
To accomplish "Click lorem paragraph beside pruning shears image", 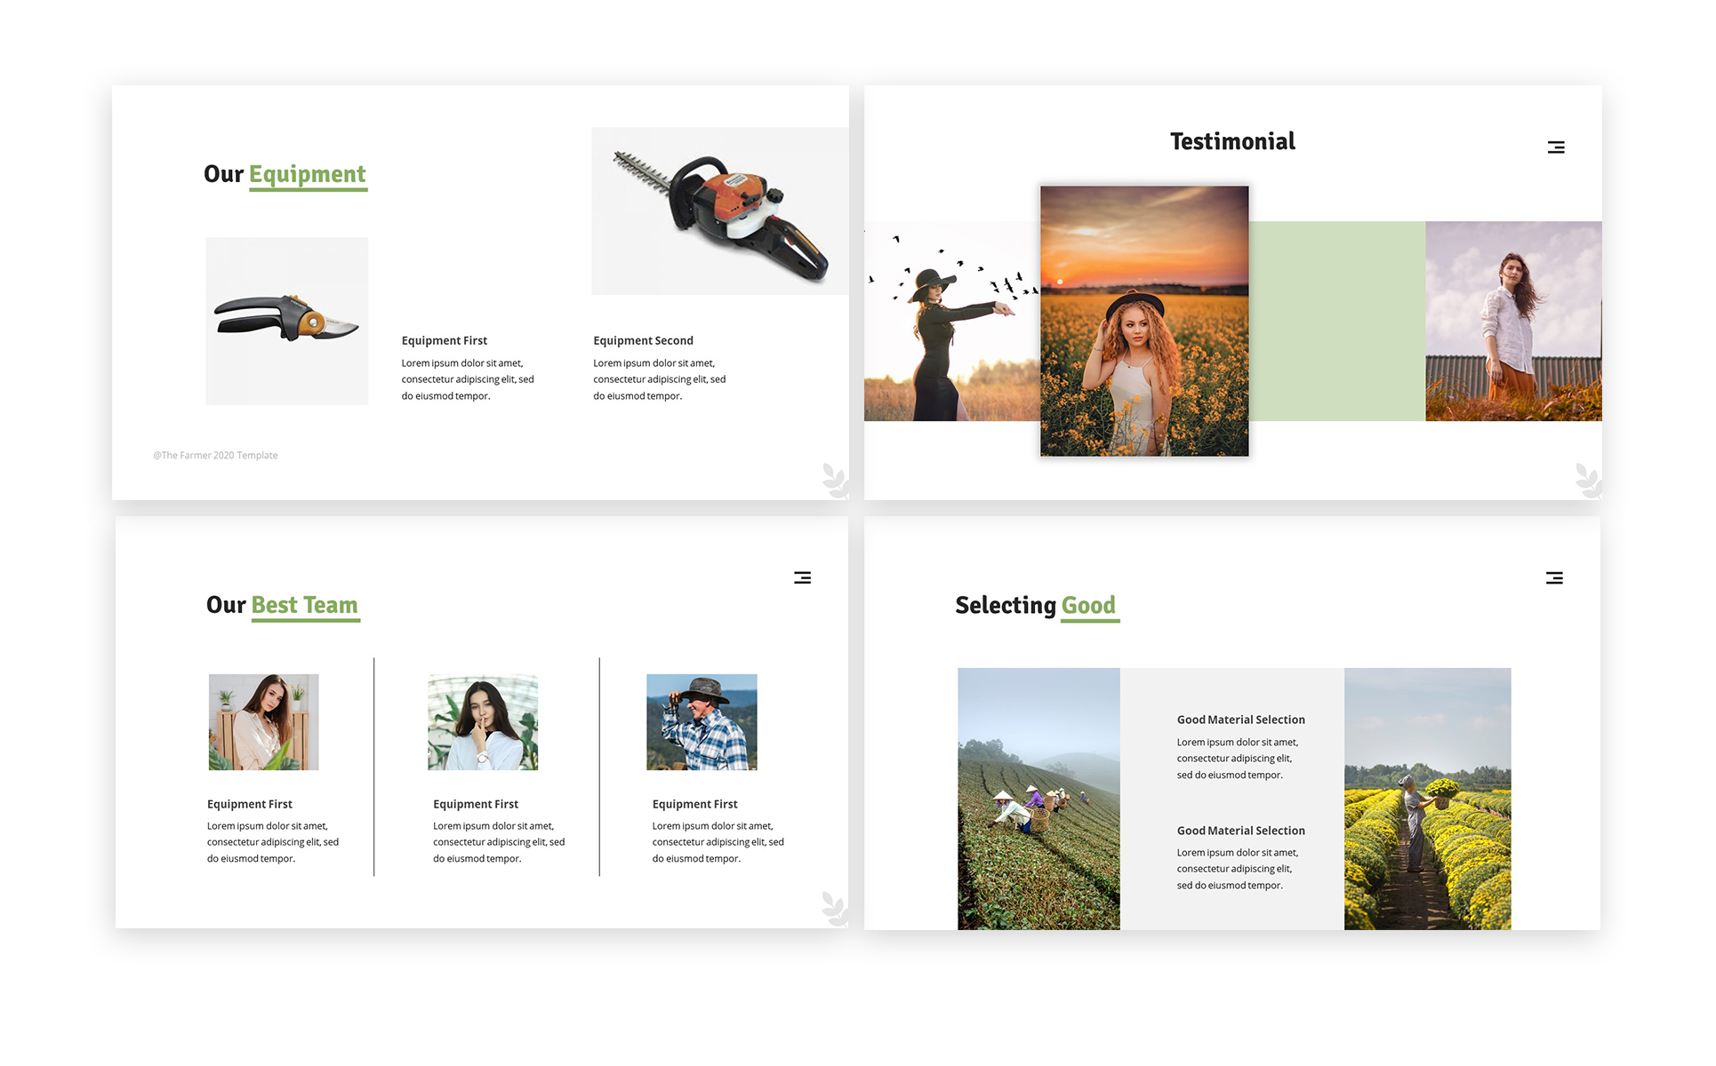I will [468, 379].
